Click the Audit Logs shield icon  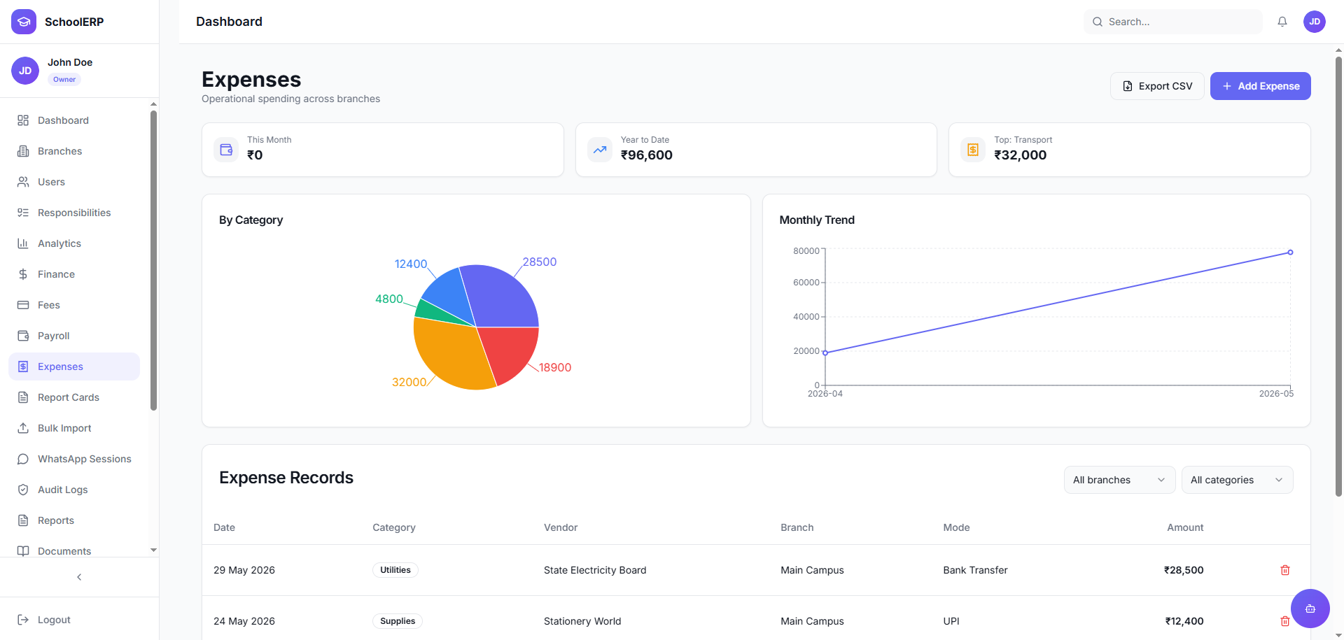pyautogui.click(x=23, y=490)
